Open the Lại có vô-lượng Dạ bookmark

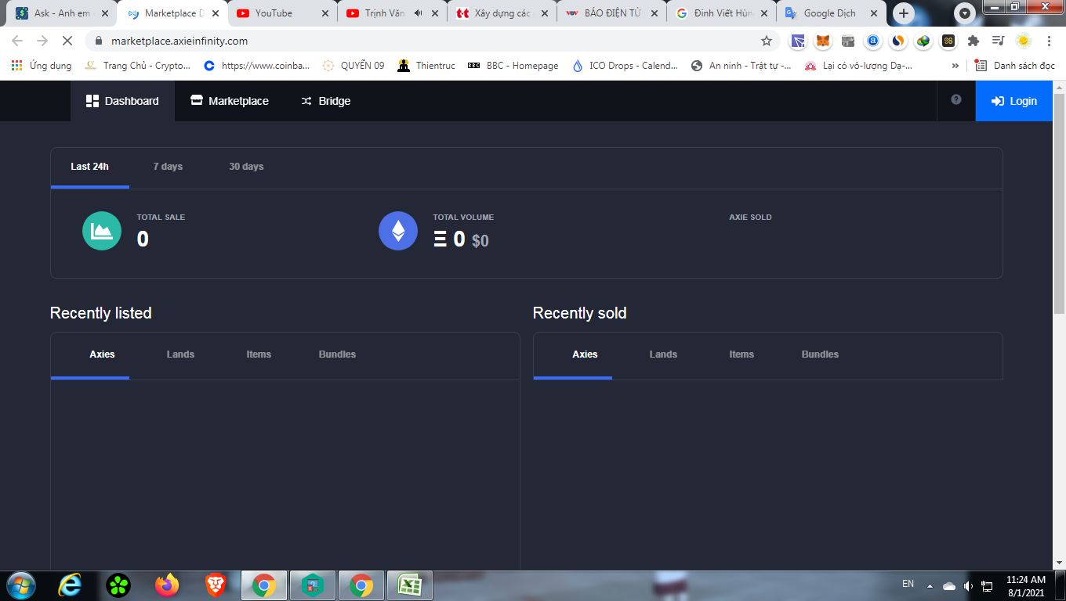coord(858,66)
